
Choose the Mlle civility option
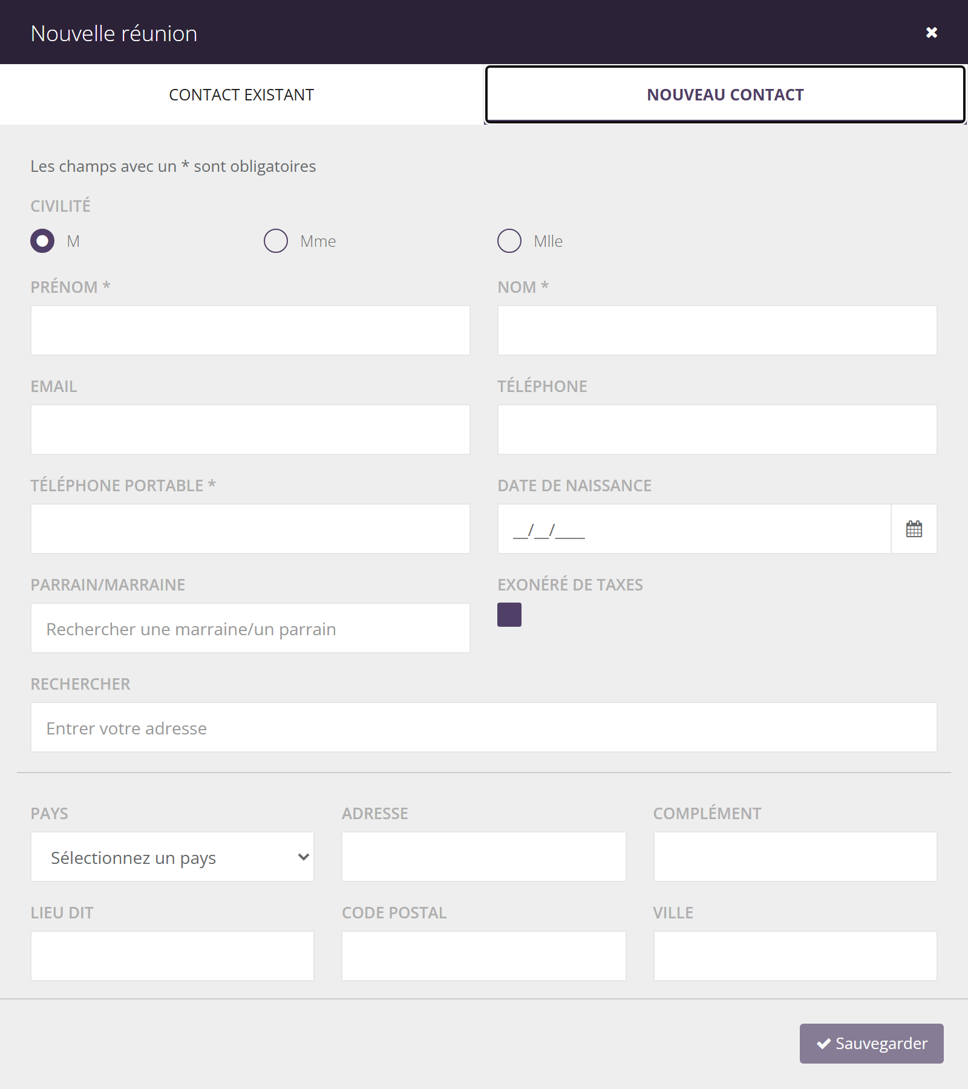tap(509, 241)
